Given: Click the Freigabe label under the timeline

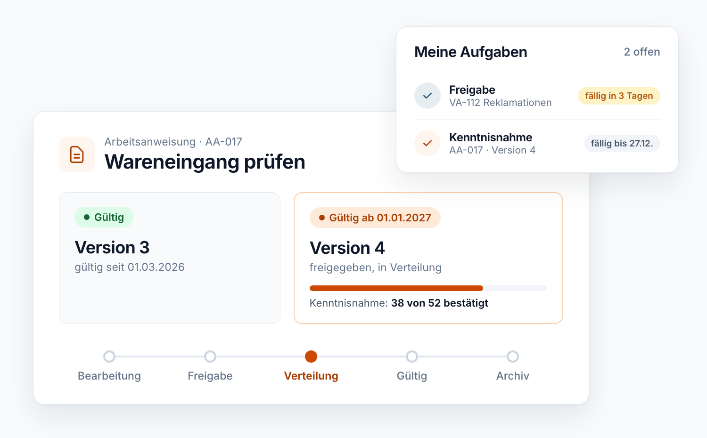Looking at the screenshot, I should [x=210, y=376].
